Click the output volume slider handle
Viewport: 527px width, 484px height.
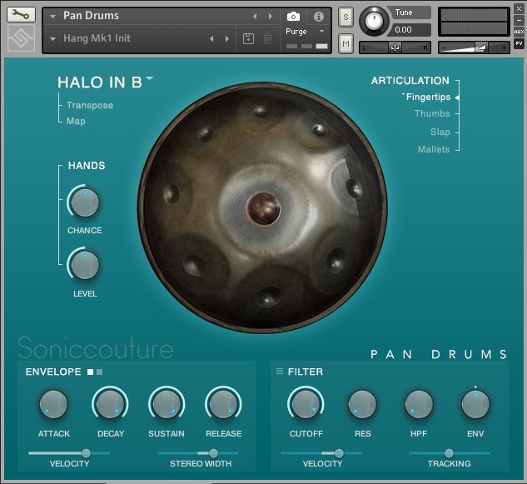tap(482, 47)
